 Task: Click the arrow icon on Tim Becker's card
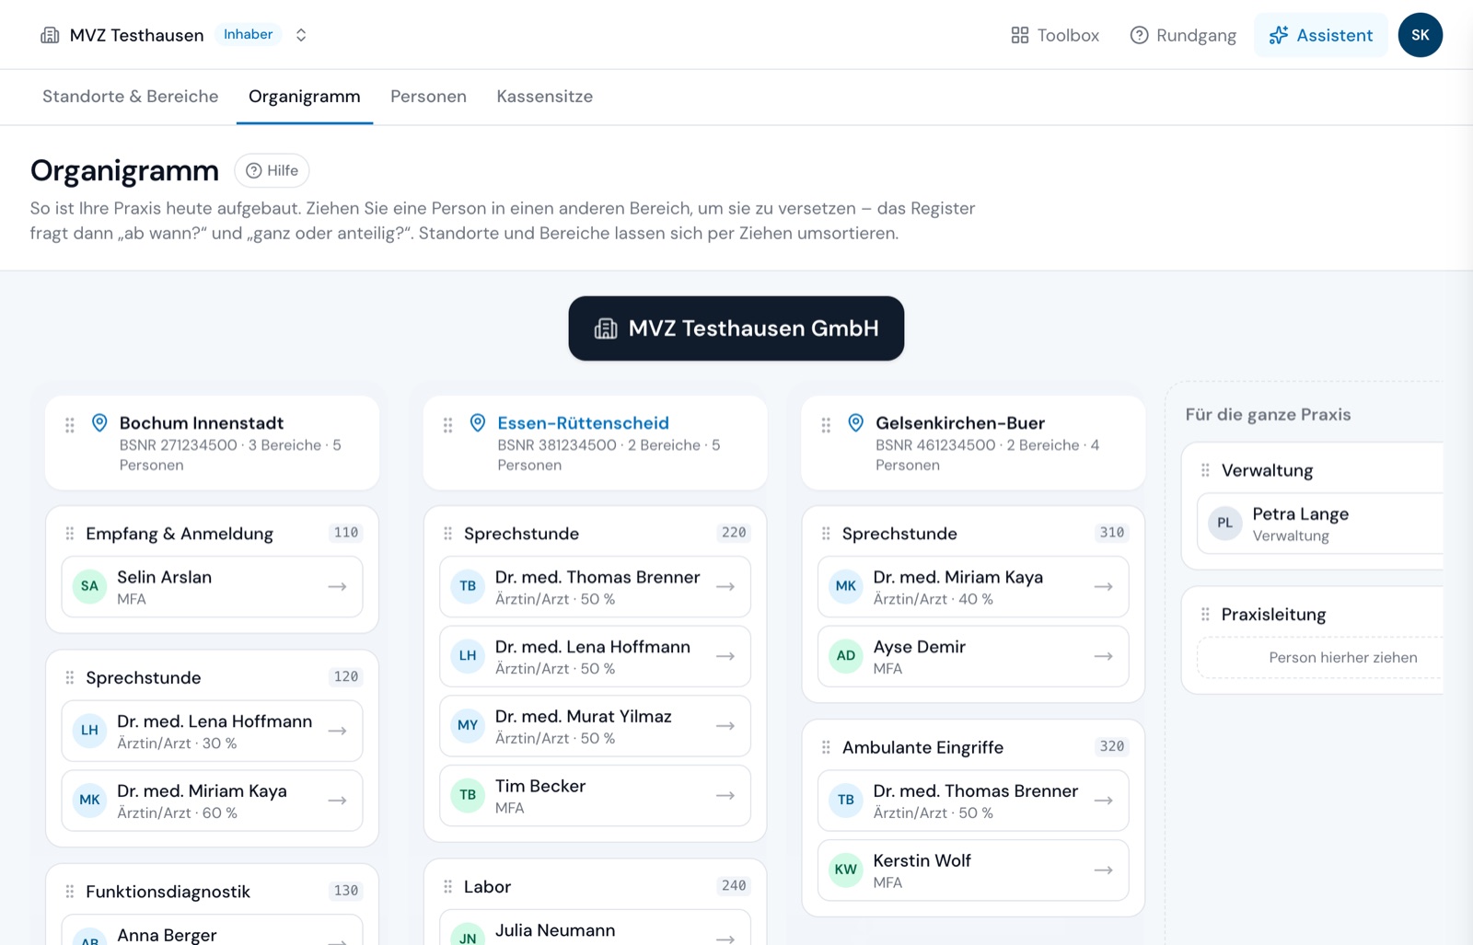[725, 795]
